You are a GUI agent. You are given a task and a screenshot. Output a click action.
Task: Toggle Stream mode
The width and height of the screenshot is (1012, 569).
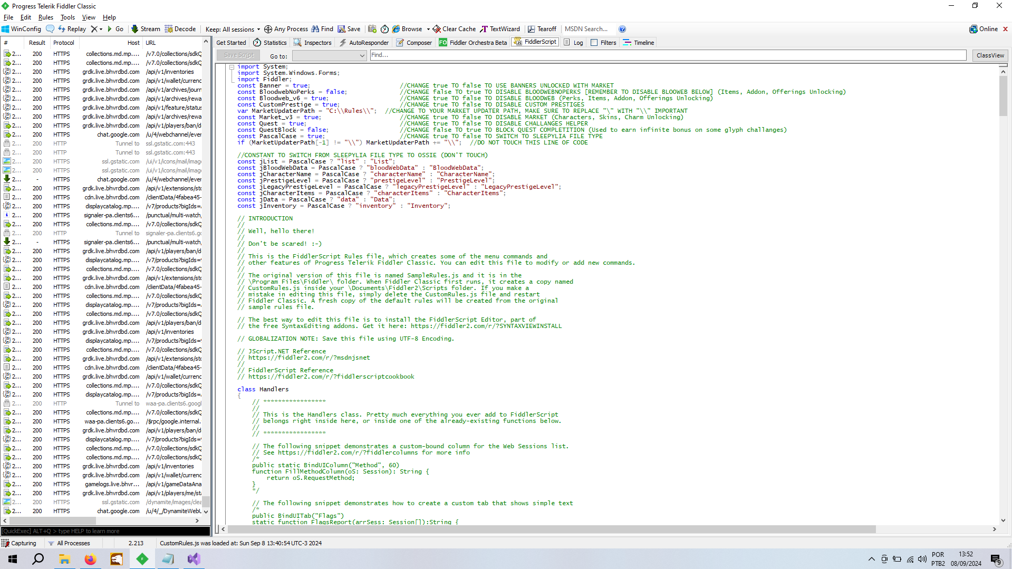(x=146, y=29)
